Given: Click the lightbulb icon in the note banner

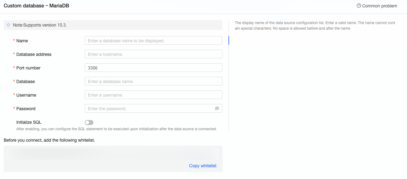Looking at the screenshot, I should click(8, 25).
